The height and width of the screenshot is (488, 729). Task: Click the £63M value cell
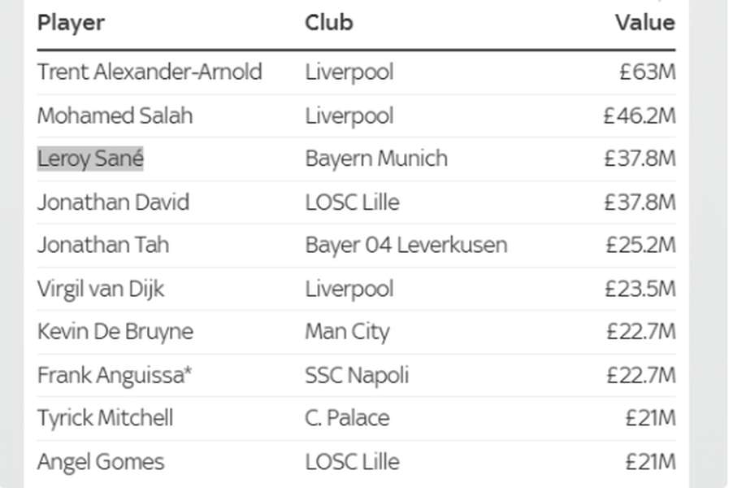click(648, 72)
